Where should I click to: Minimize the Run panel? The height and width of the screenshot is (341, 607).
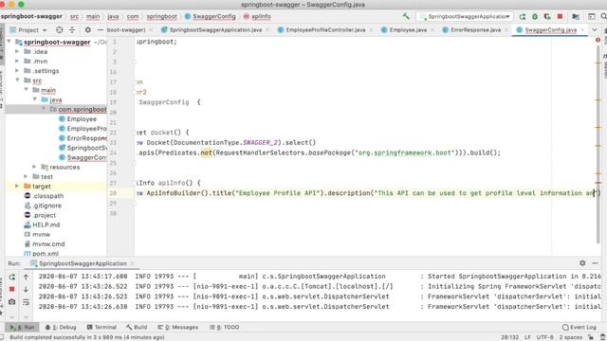595,263
